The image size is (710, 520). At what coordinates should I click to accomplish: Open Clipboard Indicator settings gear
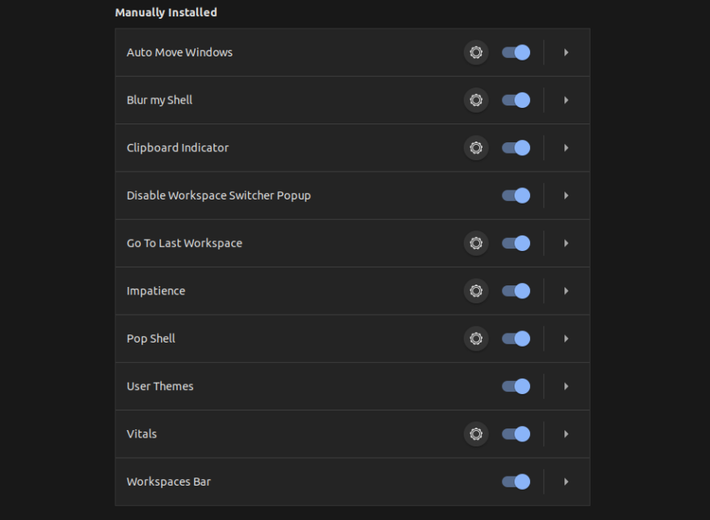point(476,148)
